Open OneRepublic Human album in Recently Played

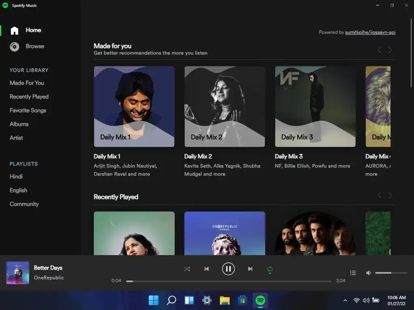[225, 233]
